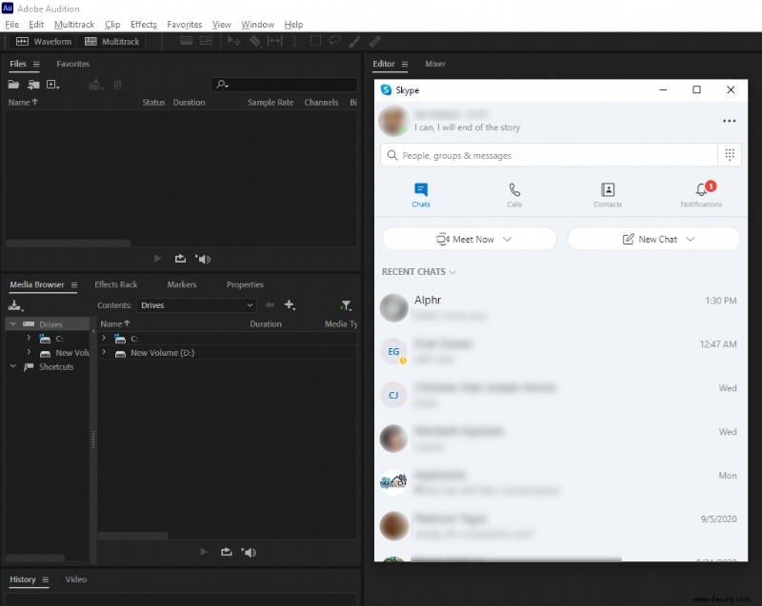Viewport: 762px width, 606px height.
Task: Open Skype more options ellipsis
Action: 729,121
